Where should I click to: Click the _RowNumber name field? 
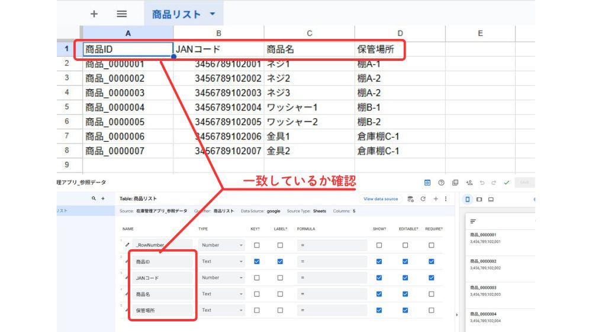pyautogui.click(x=163, y=245)
